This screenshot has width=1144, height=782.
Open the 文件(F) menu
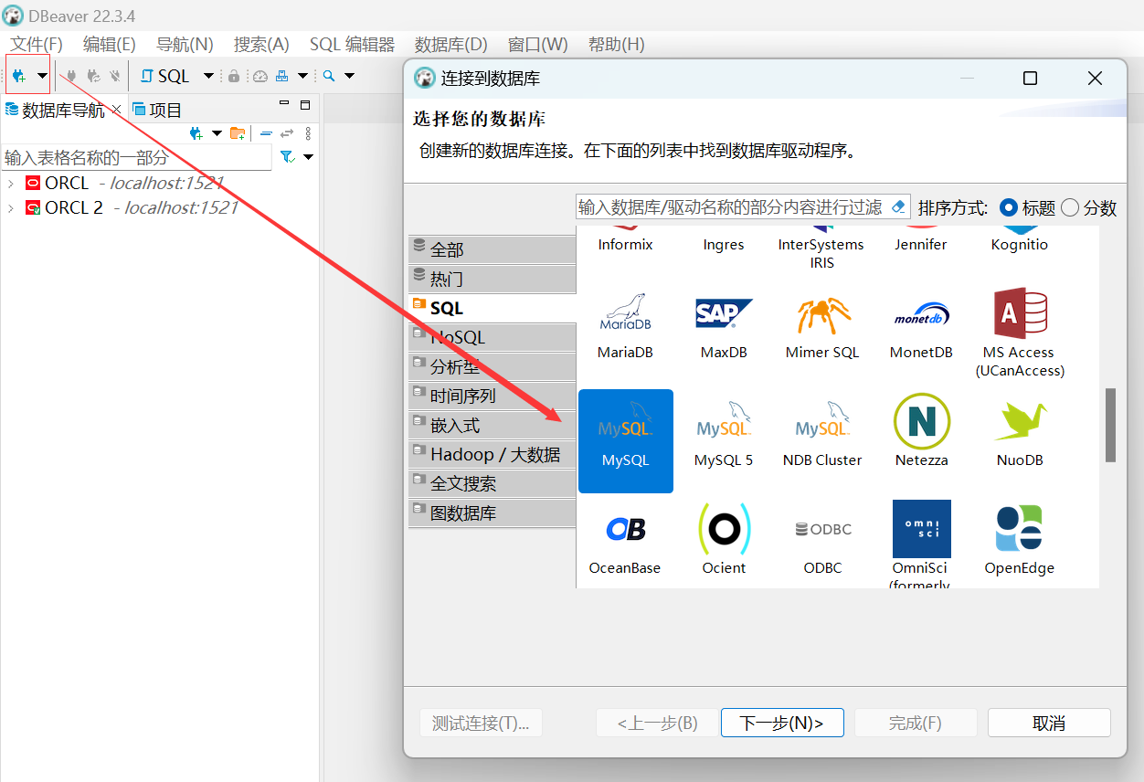36,44
